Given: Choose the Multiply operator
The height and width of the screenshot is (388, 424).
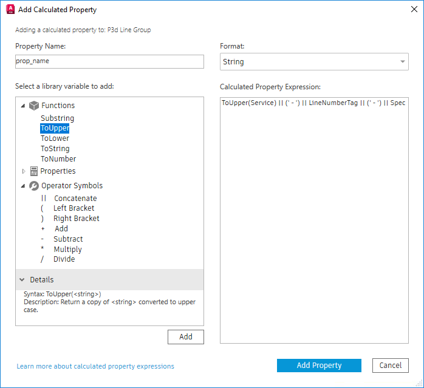Looking at the screenshot, I should 67,250.
